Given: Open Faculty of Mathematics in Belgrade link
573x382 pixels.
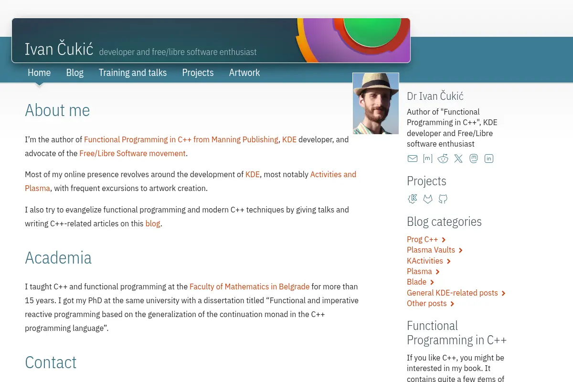Looking at the screenshot, I should [x=249, y=286].
